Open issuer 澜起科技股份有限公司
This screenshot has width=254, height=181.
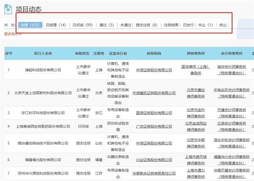click(43, 70)
